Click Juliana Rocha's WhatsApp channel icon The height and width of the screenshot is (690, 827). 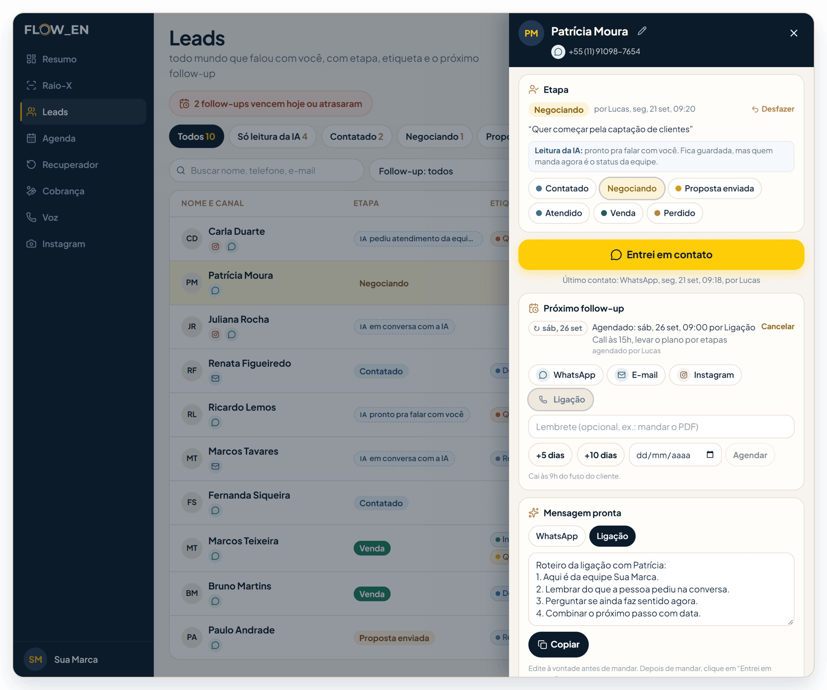(231, 334)
